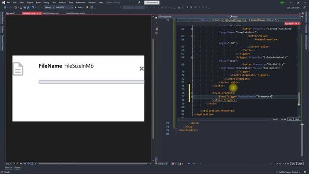Collapse the Trigger on line 68

192,58
